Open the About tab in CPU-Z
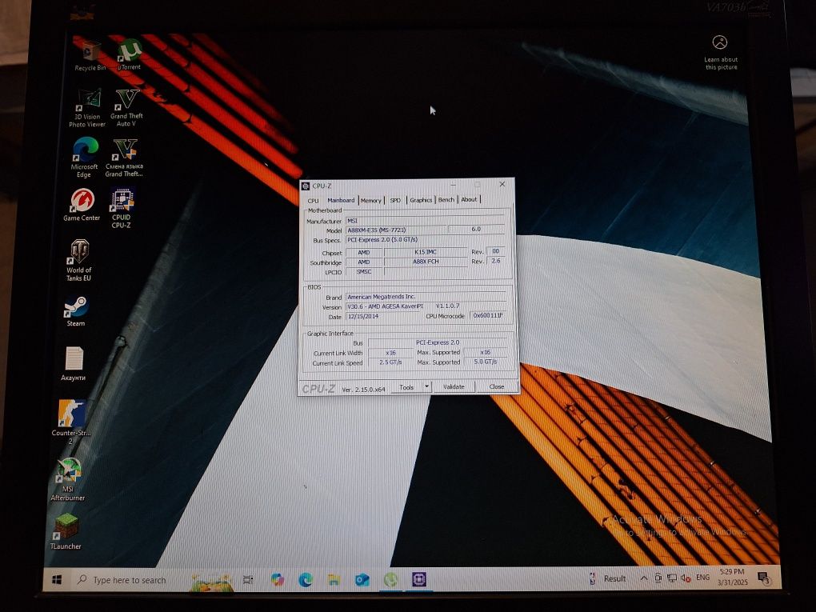 (469, 199)
